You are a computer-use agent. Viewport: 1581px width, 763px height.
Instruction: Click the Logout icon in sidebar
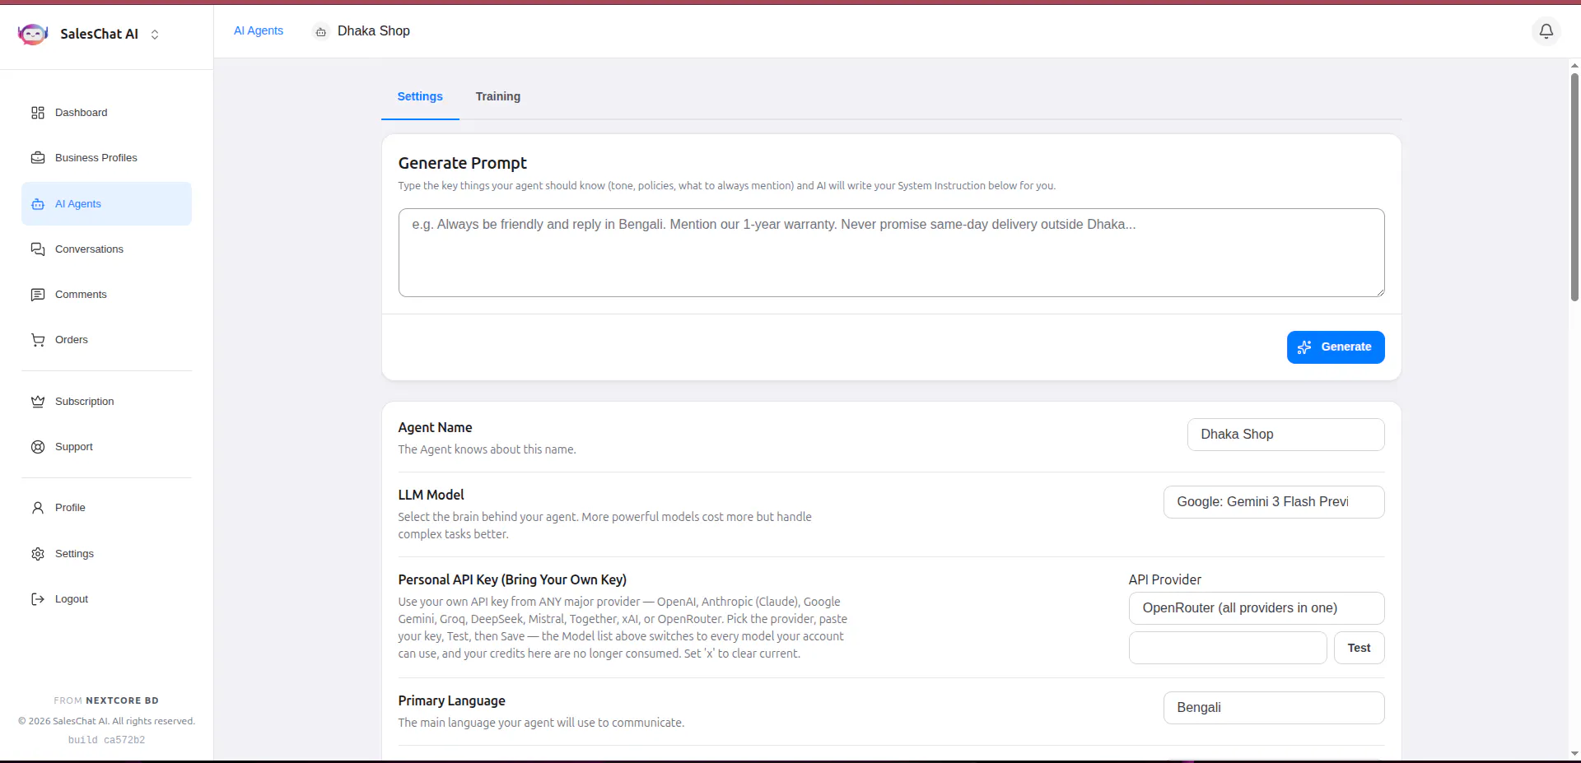click(x=38, y=599)
